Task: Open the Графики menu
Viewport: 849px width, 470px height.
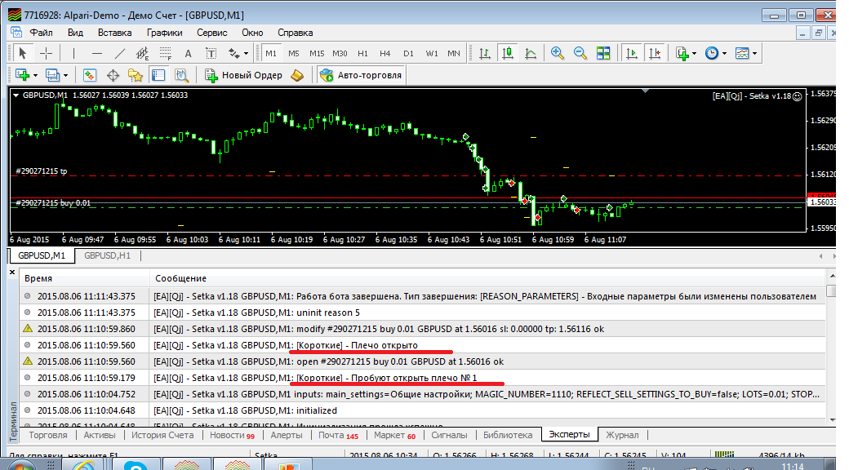Action: [x=164, y=33]
